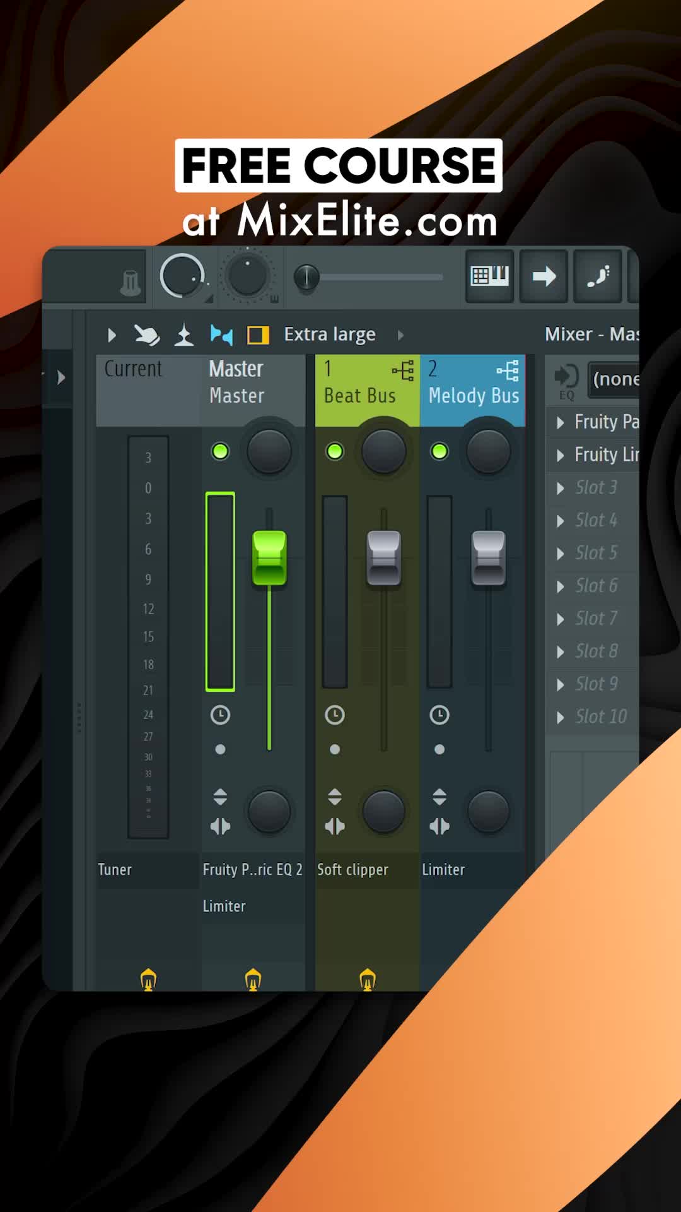Click the Beat Bus latency clock icon
Screen dimensions: 681x1212
335,715
